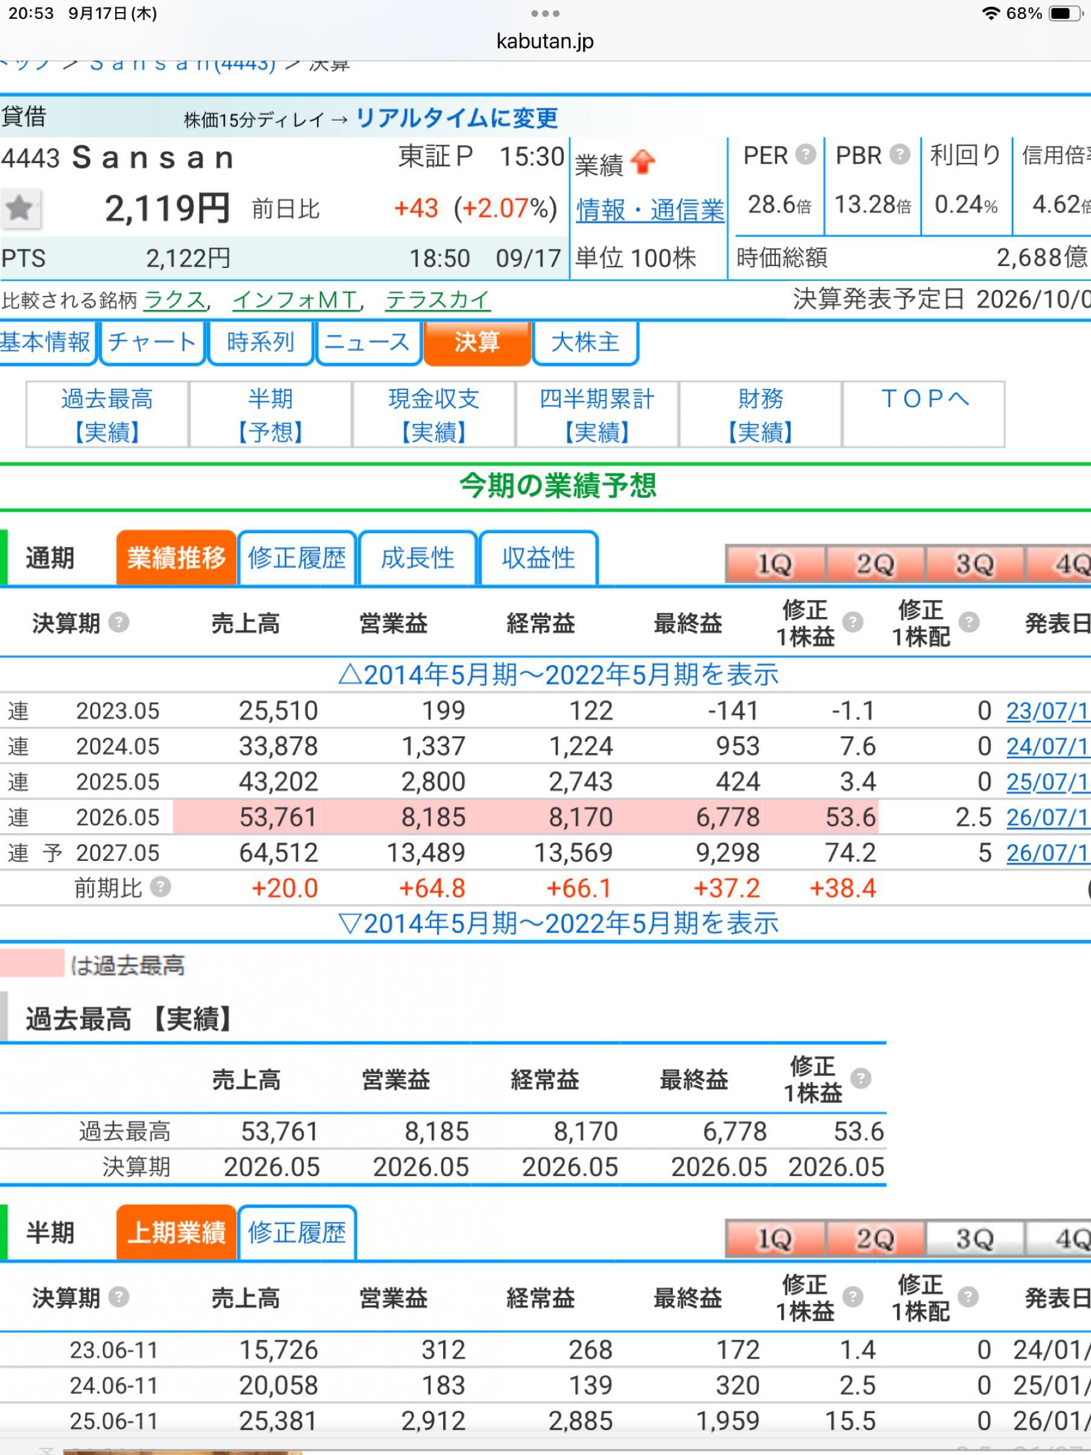Open compared stock ラクス

click(175, 300)
